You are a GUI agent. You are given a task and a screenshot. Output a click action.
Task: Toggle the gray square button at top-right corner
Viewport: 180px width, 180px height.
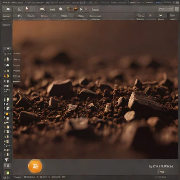(177, 9)
